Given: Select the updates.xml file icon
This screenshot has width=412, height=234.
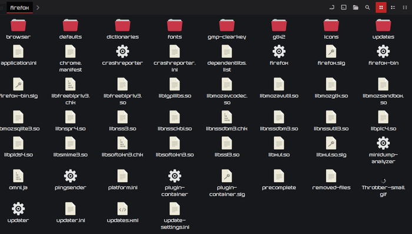Looking at the screenshot, I should 122,209.
